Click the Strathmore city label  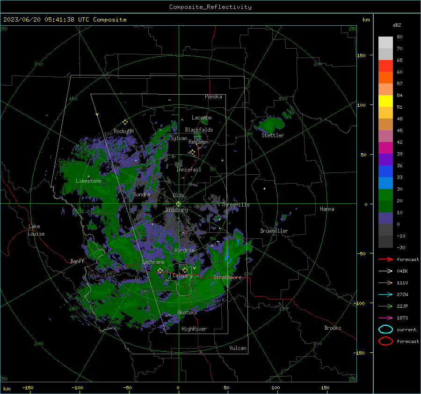[x=227, y=277]
